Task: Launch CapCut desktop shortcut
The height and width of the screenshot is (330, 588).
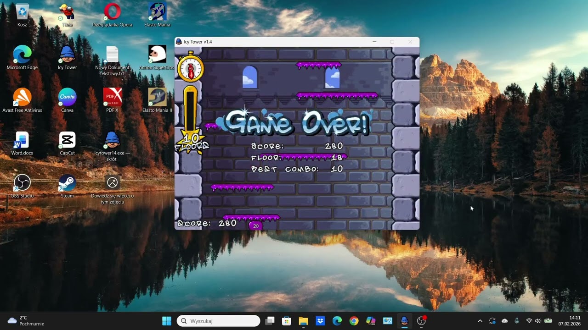Action: (67, 143)
